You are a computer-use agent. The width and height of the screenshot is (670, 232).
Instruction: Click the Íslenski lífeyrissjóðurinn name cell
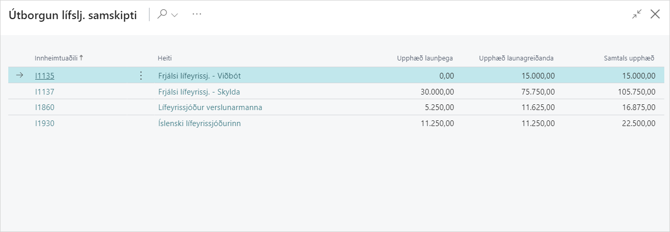coord(200,123)
